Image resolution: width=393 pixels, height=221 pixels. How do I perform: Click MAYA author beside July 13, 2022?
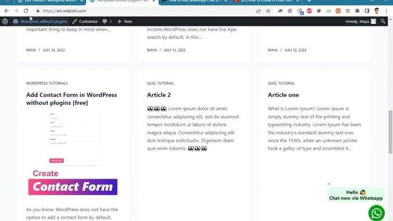coord(152,50)
